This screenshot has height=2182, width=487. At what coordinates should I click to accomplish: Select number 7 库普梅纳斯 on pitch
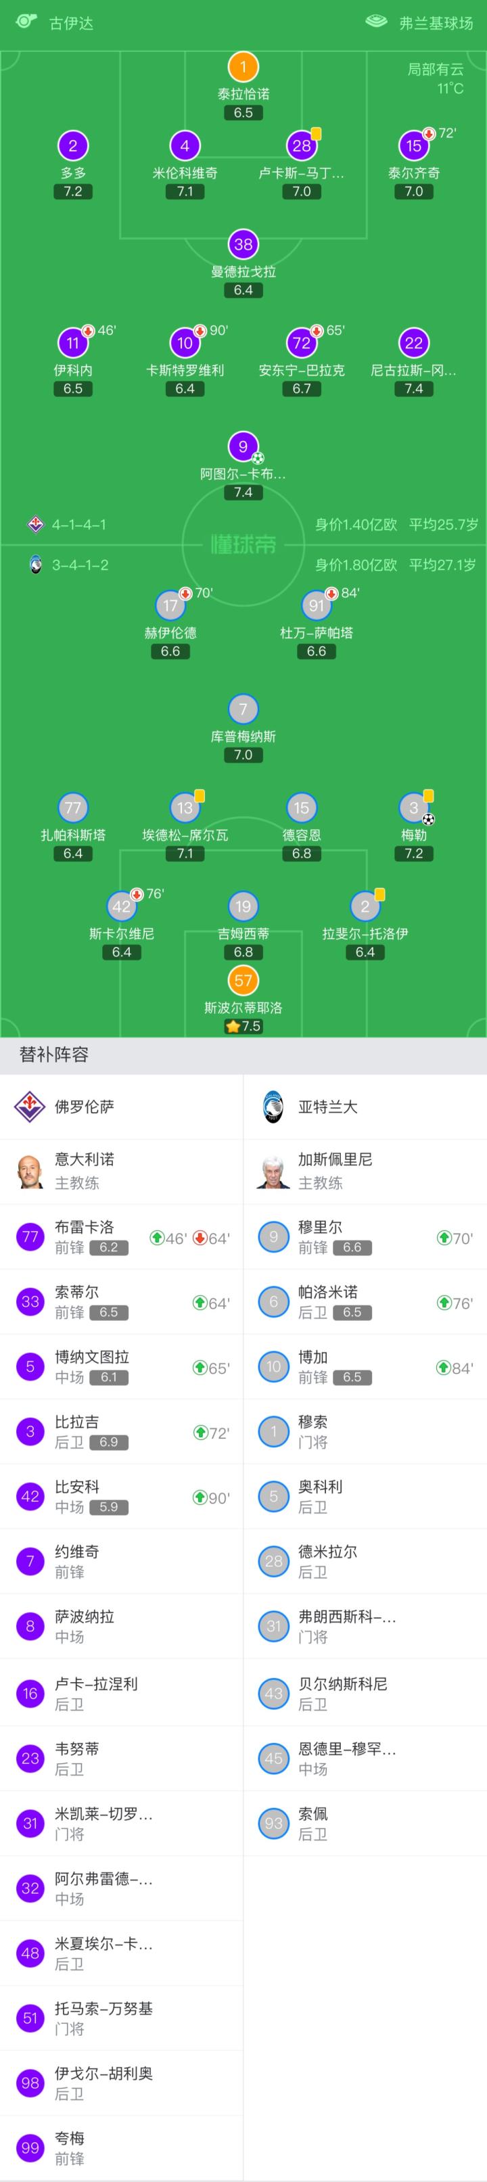pyautogui.click(x=243, y=709)
